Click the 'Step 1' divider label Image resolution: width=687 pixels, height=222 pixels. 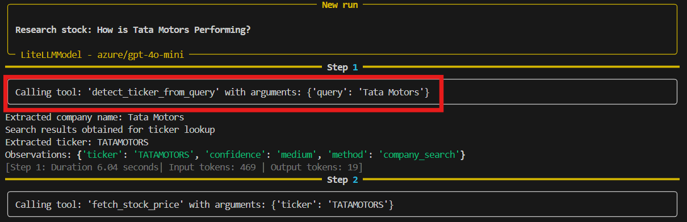342,68
